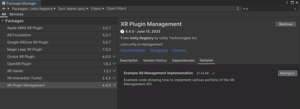Click the plus add package icon
This screenshot has height=109, width=300.
(4, 9)
